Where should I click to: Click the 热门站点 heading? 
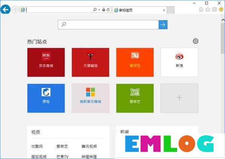point(37,41)
